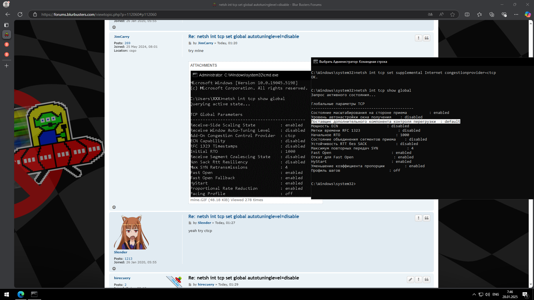Open Edge tab actions menu icon
This screenshot has width=534, height=300.
[6, 25]
